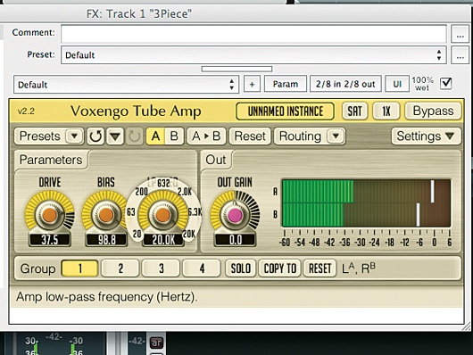Click the COPY TO button

[280, 268]
